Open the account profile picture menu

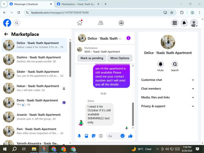point(194,23)
